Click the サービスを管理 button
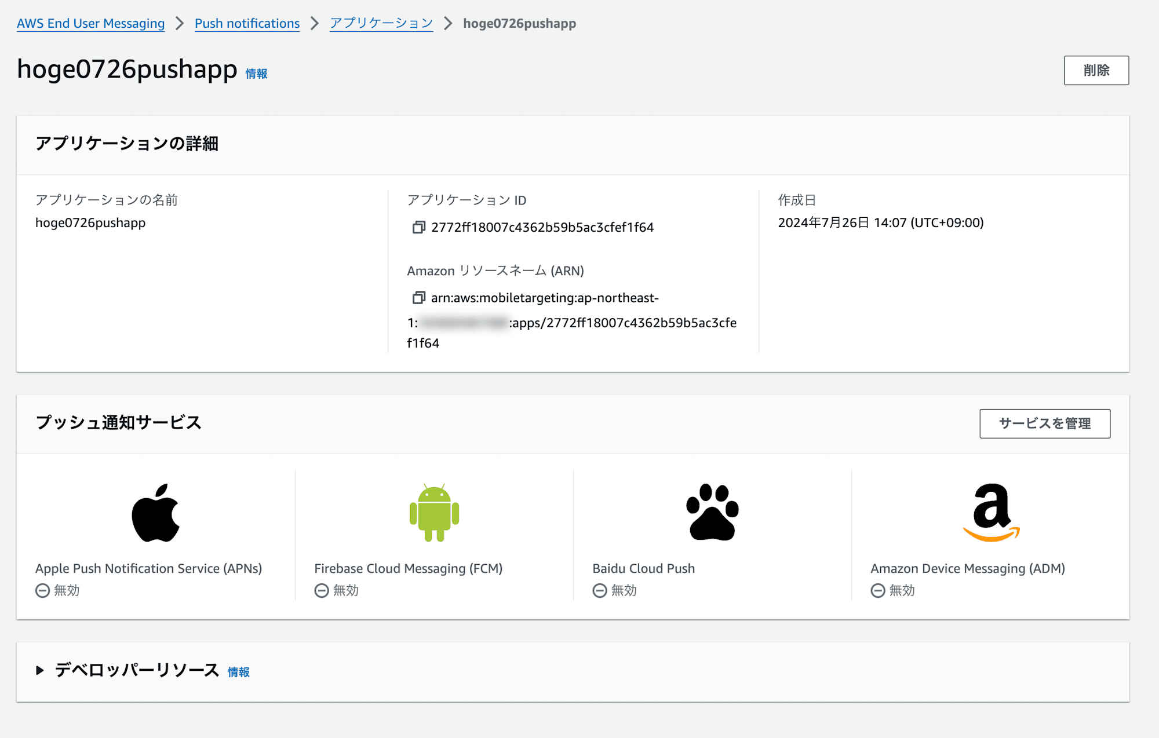Screen dimensions: 1159x738 1044,423
